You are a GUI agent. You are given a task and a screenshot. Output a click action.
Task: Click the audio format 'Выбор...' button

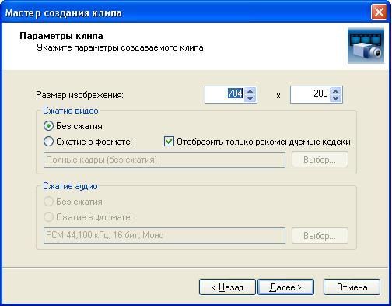(x=320, y=236)
